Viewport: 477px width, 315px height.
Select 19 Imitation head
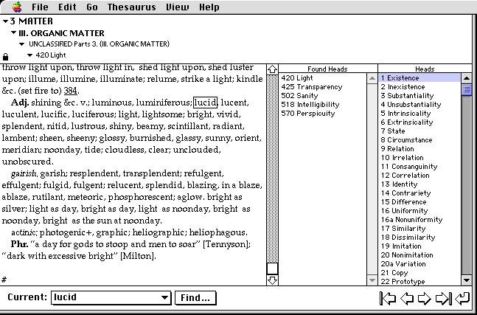pos(419,246)
